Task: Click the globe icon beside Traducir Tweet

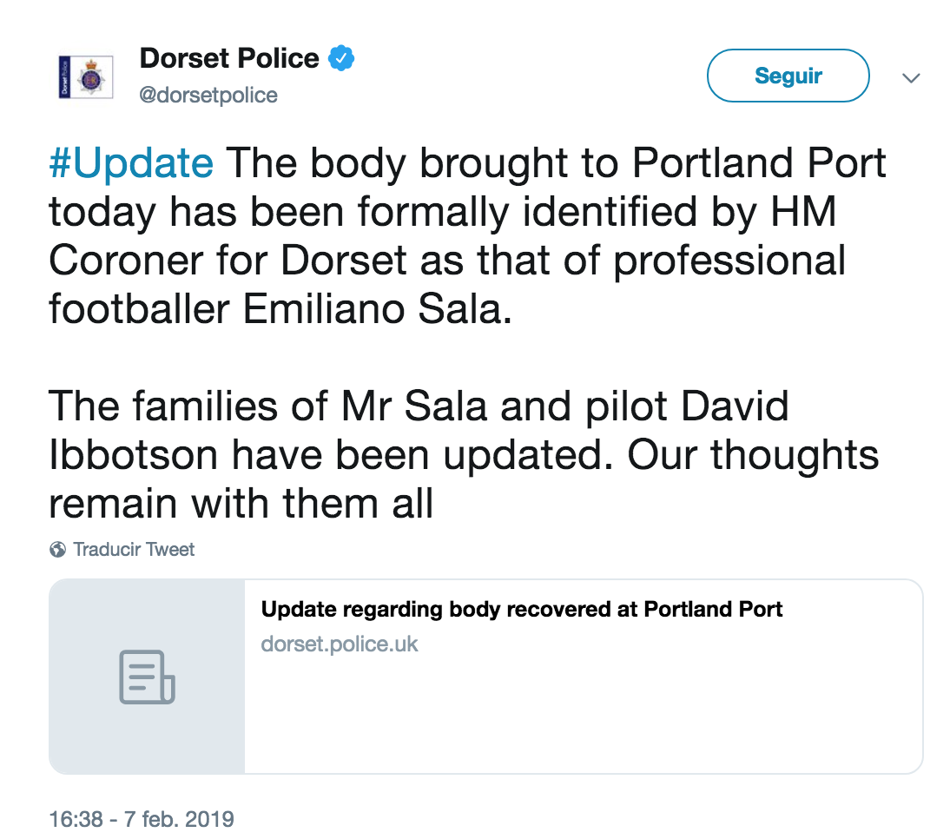Action: (58, 550)
